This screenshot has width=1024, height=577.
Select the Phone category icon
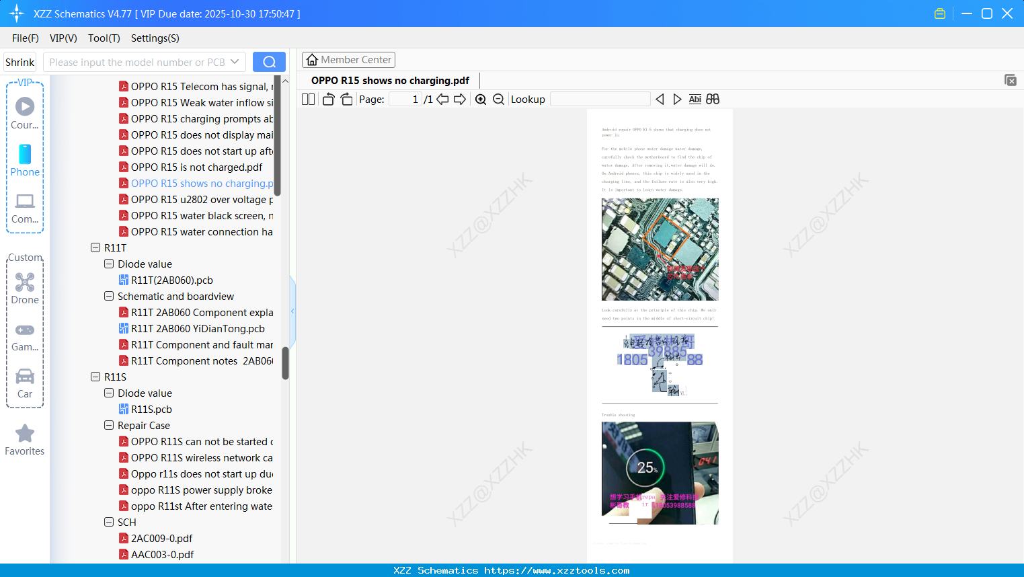[x=25, y=160]
